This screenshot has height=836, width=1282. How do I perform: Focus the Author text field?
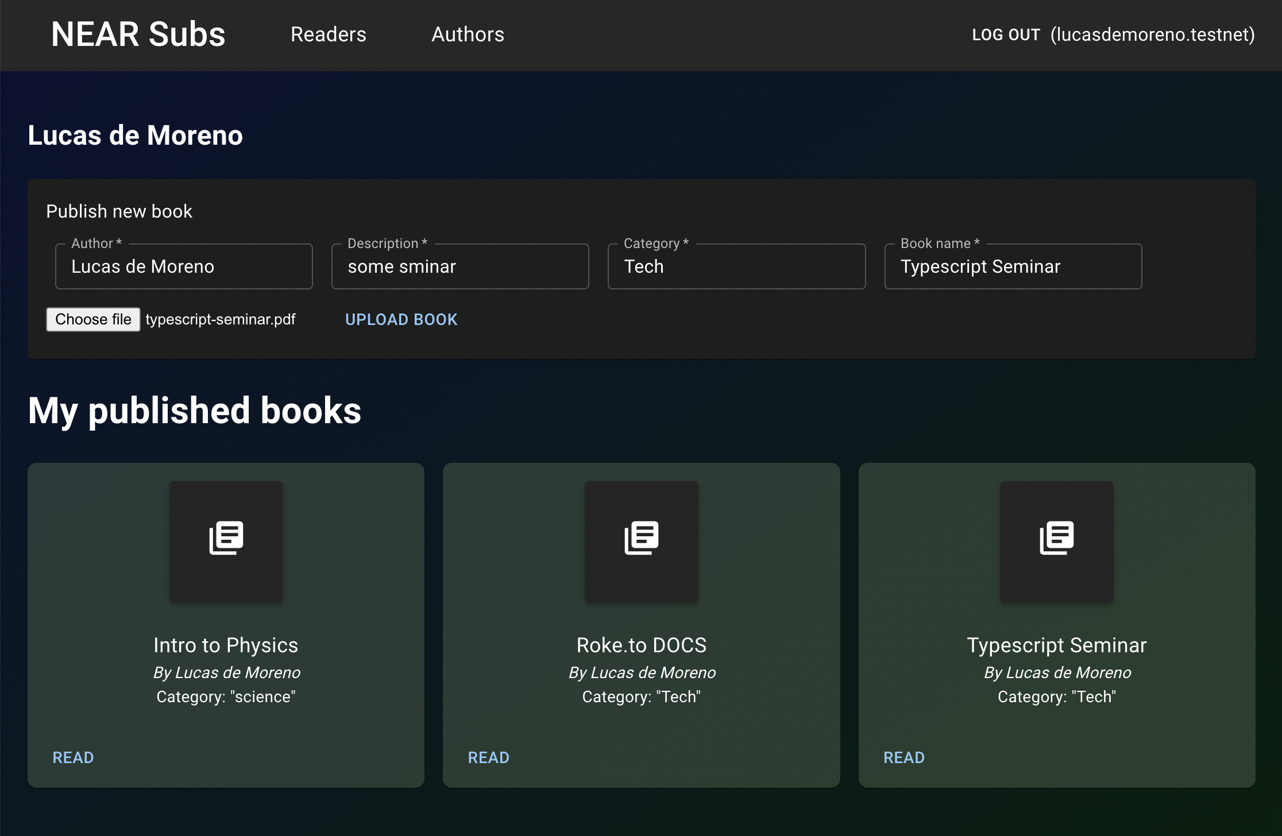(184, 266)
